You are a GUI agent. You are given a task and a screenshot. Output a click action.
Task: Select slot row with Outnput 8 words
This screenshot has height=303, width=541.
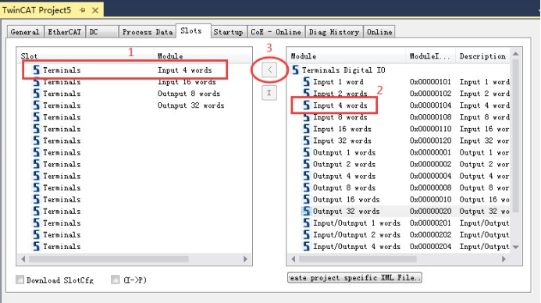[x=134, y=94]
